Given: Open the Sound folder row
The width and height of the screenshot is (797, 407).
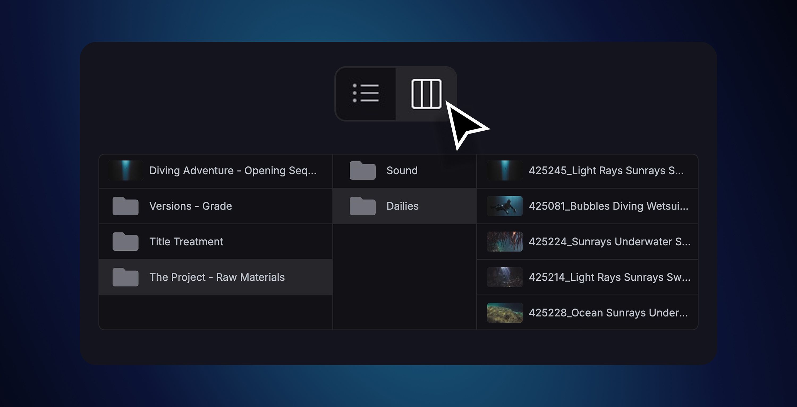Looking at the screenshot, I should 405,171.
